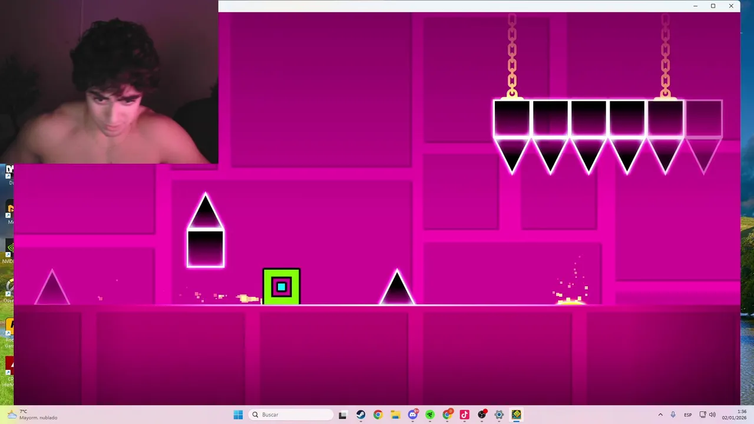Open the Windows Start menu
Screen dimensions: 754x424
(x=238, y=415)
